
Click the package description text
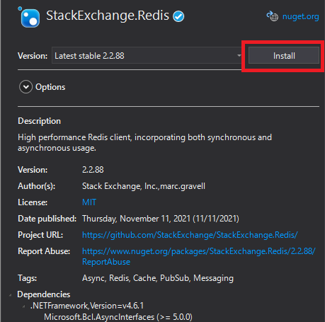pyautogui.click(x=144, y=142)
